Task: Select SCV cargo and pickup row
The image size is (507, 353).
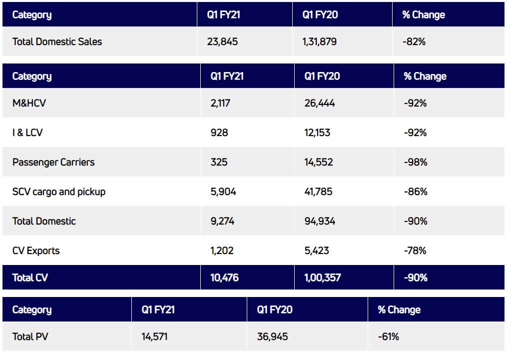Action: click(59, 191)
